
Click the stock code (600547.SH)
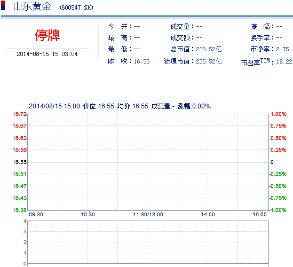point(76,7)
